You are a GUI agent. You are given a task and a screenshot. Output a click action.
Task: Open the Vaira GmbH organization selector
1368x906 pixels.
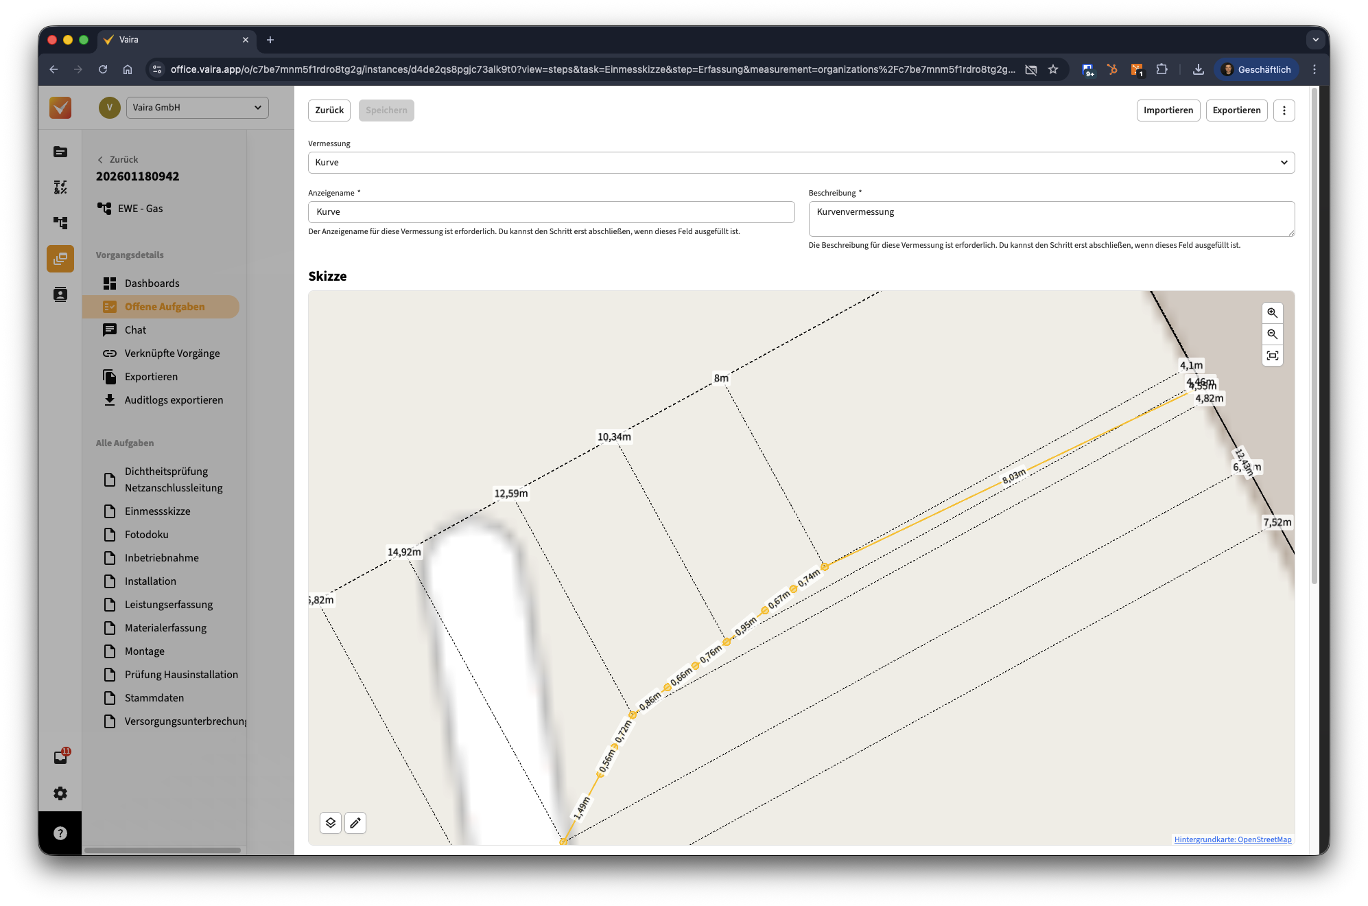click(197, 108)
